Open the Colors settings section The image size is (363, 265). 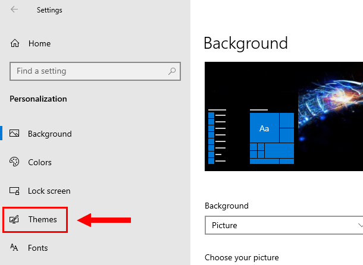[x=40, y=162]
